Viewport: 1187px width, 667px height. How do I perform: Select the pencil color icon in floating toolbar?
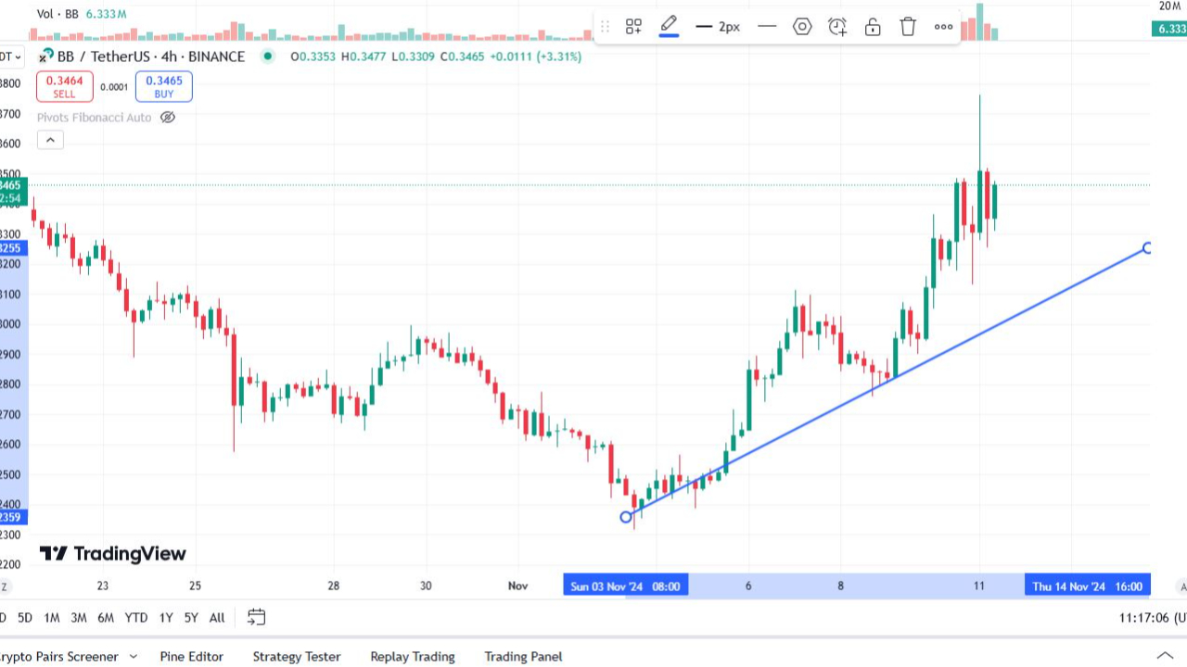point(669,26)
